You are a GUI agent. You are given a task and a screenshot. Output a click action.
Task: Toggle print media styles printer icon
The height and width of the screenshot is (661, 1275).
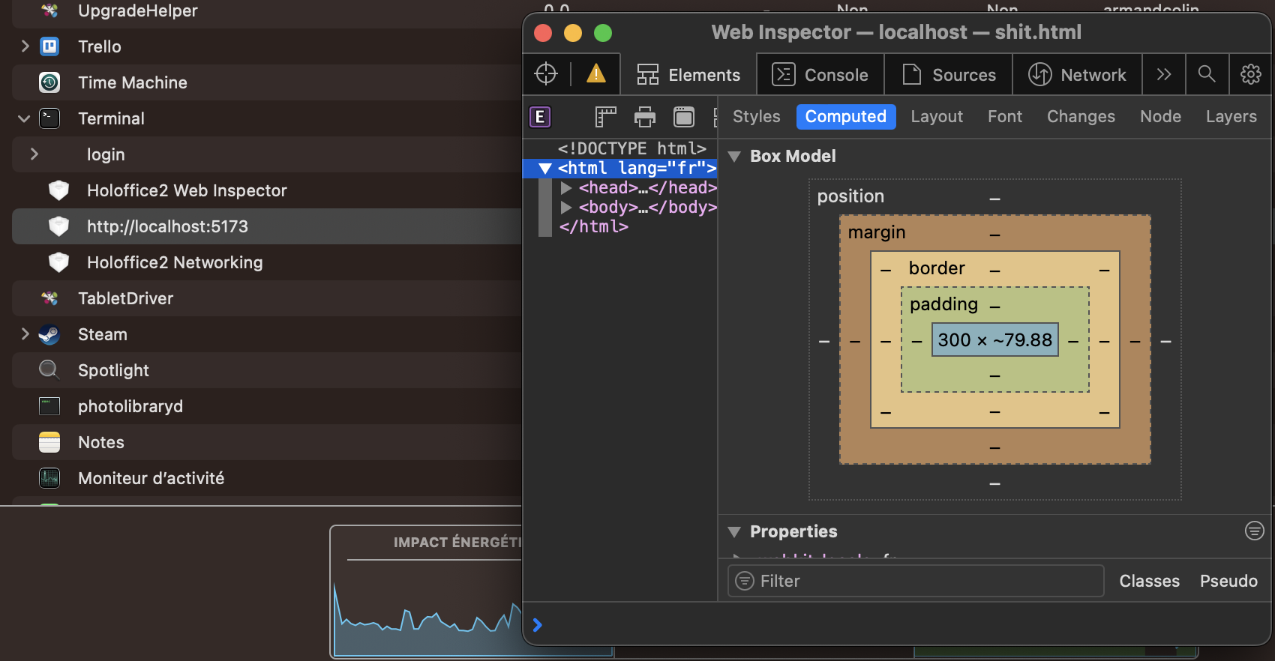(x=645, y=117)
